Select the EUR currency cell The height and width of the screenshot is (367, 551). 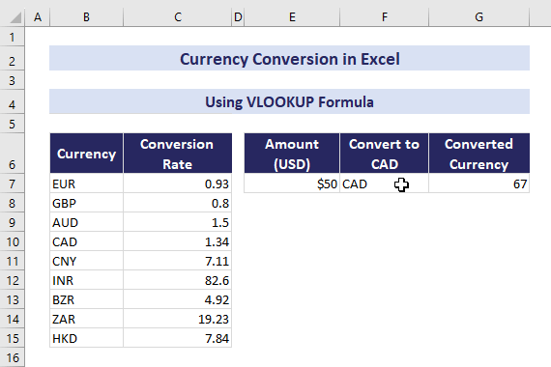click(x=86, y=183)
